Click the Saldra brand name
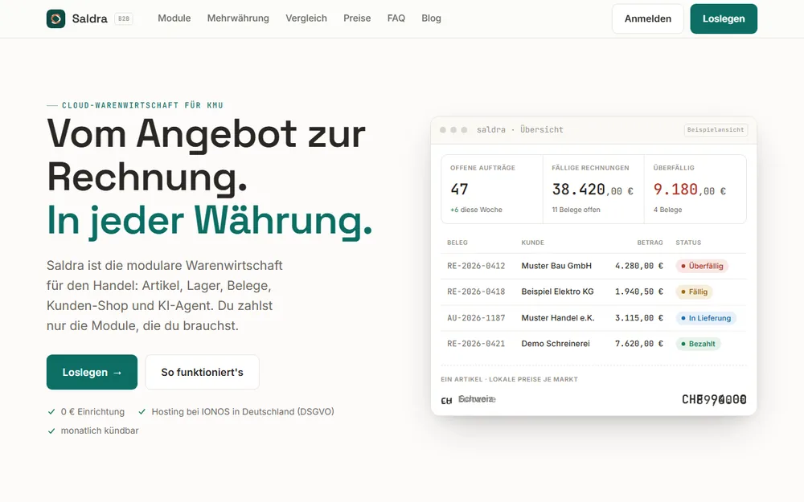This screenshot has width=804, height=502. click(x=90, y=19)
